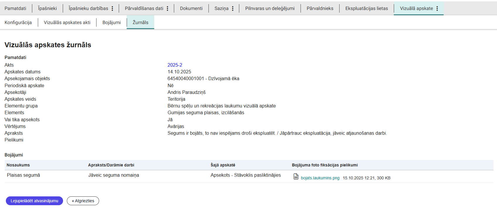The height and width of the screenshot is (214, 497).
Task: Click the Plaisas segumā damage row
Action: coord(23,175)
